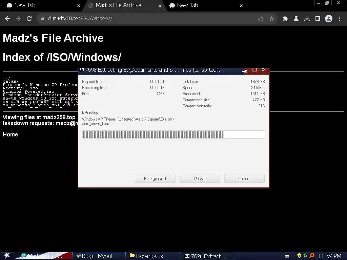This screenshot has width=347, height=260.
Task: Click the en_win_xp_pro_x64 with sp2 link
Action: click(40, 102)
